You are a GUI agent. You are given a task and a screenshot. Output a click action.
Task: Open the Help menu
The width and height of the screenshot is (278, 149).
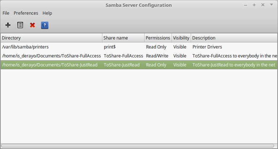[47, 13]
